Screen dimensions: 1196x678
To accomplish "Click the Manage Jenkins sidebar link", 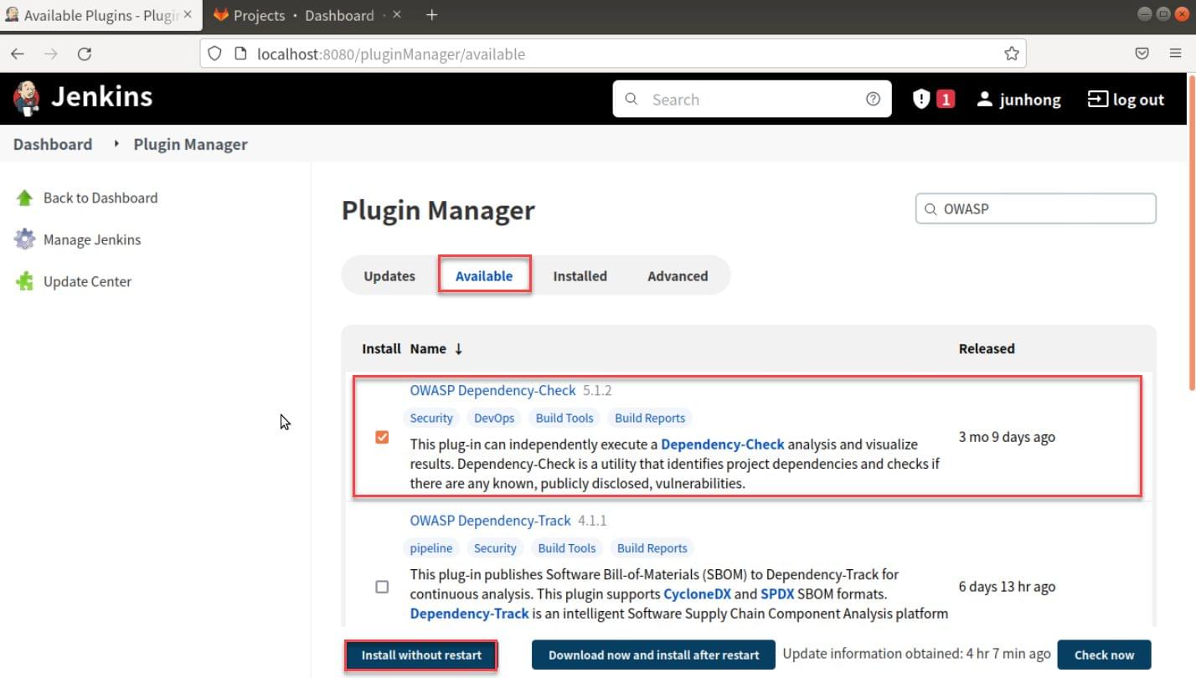I will pyautogui.click(x=92, y=239).
